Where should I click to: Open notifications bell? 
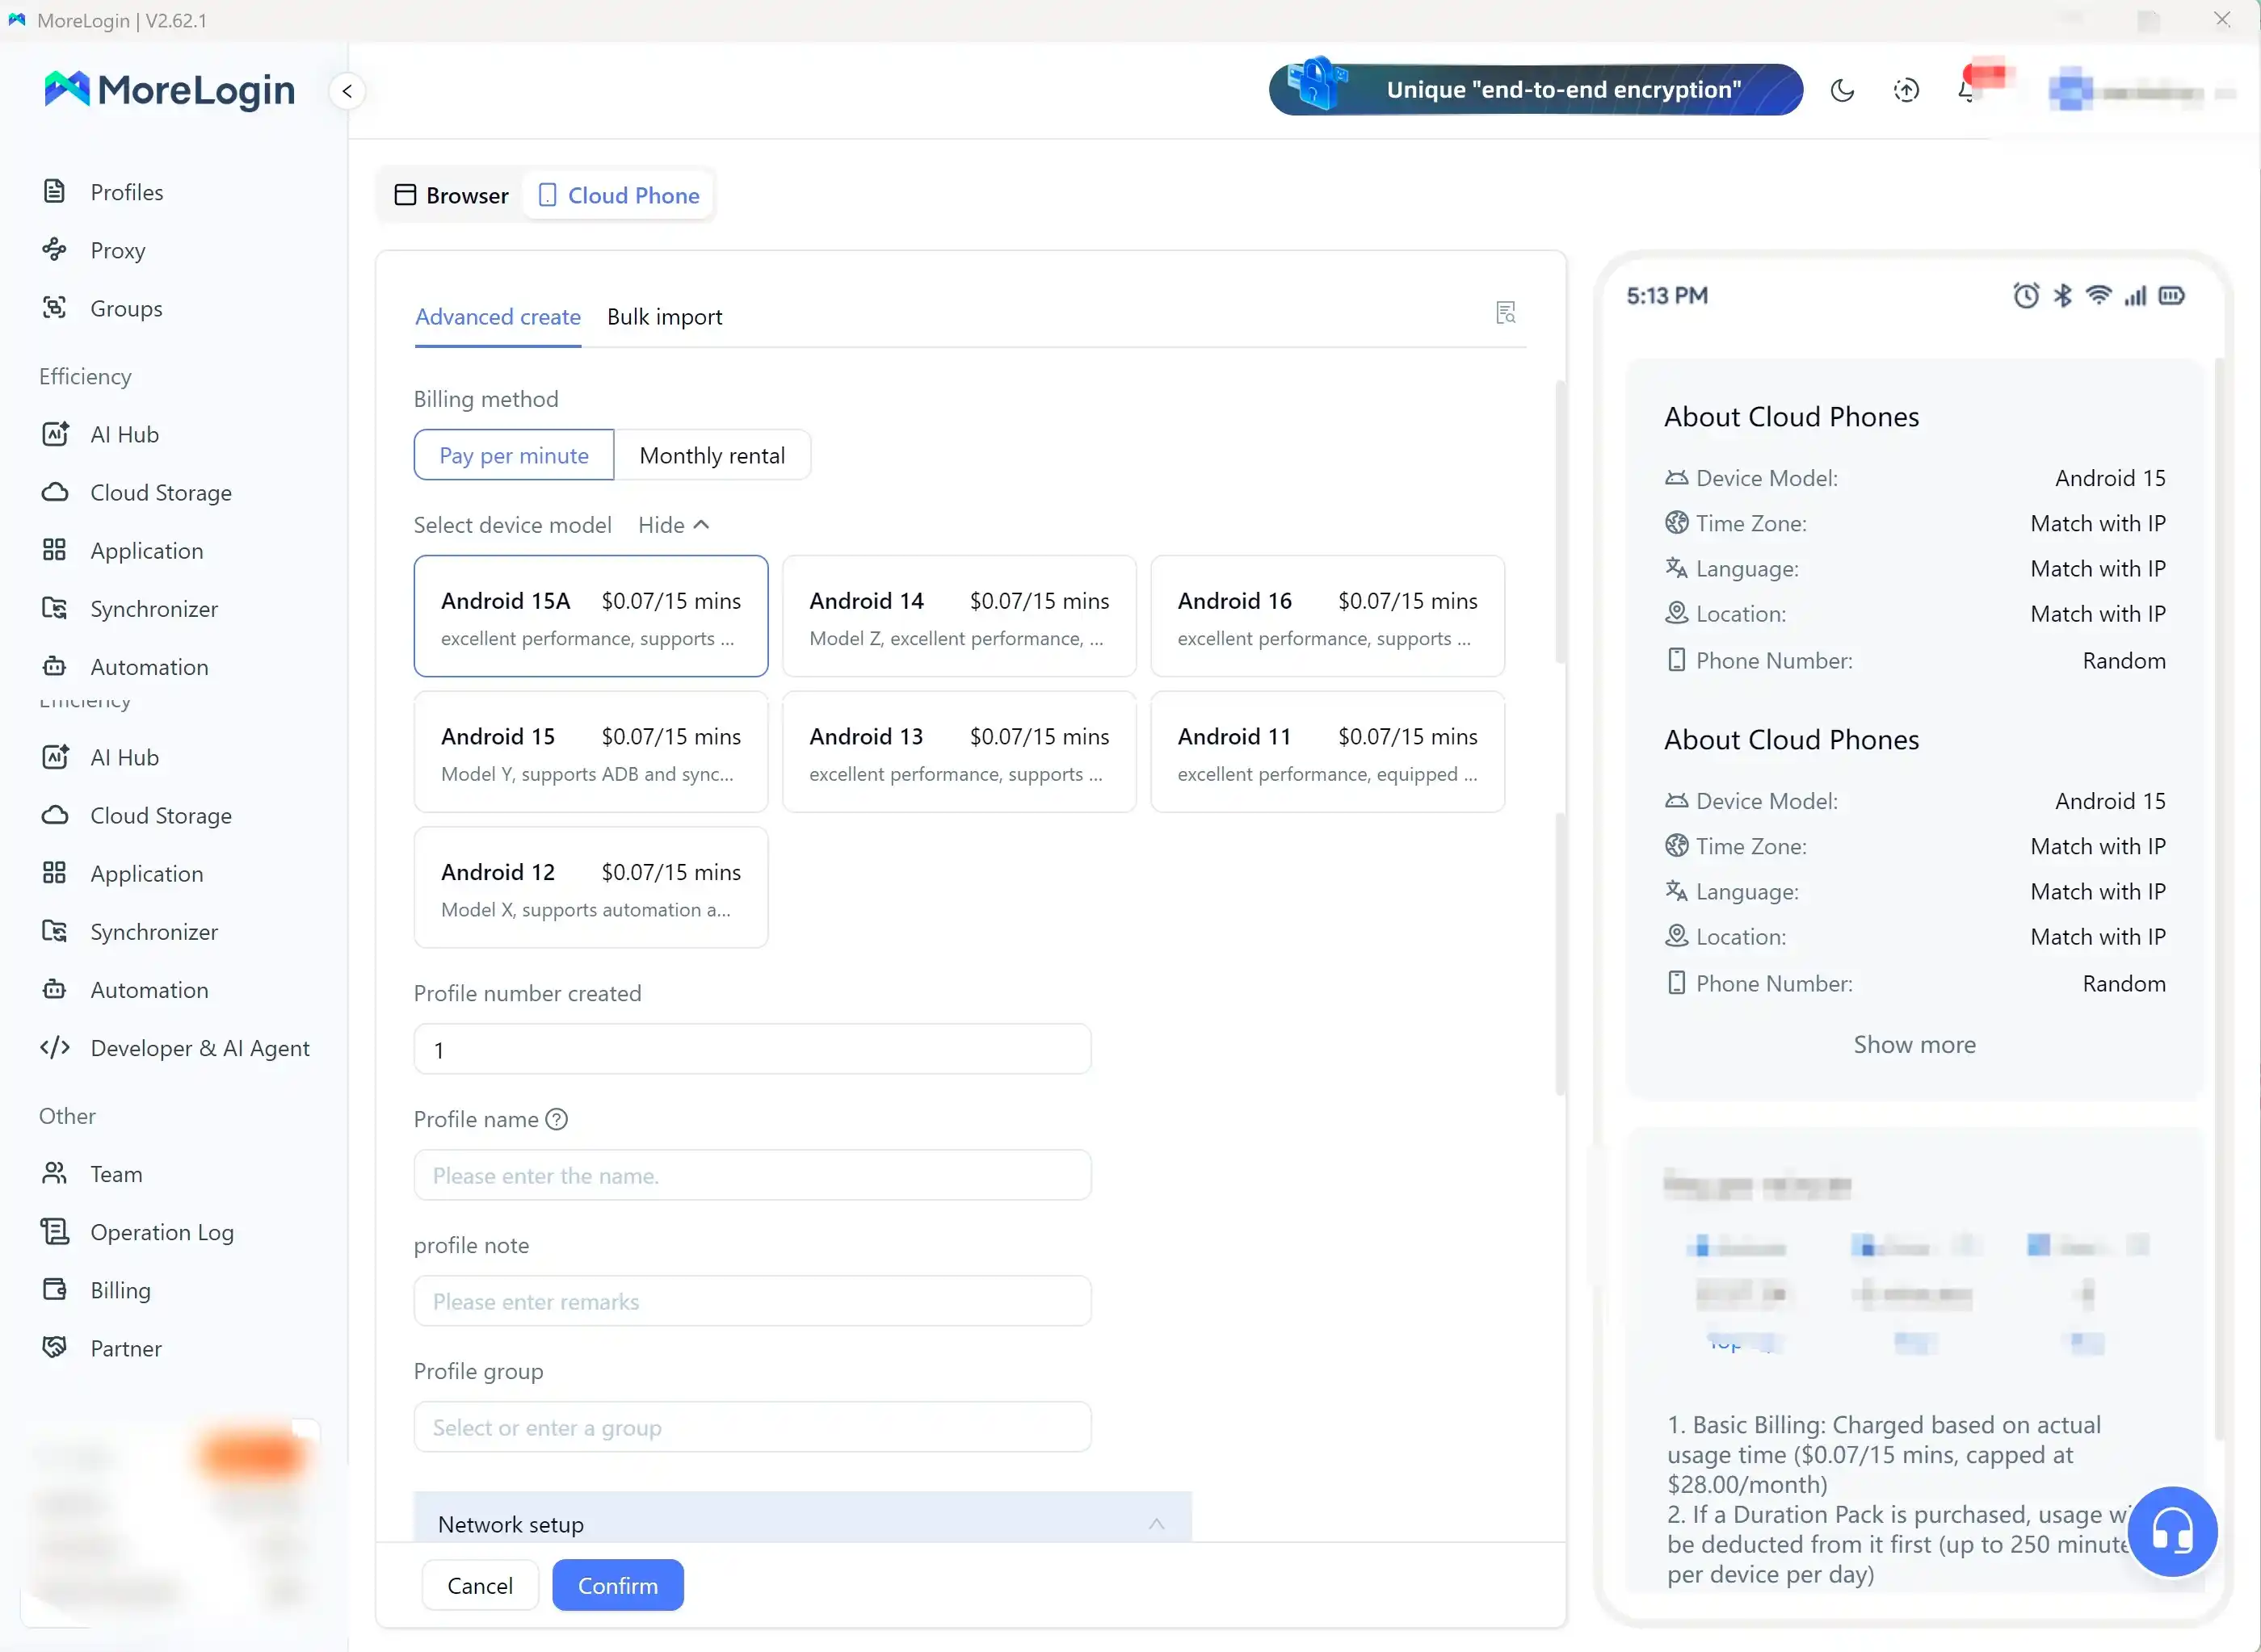click(1967, 91)
